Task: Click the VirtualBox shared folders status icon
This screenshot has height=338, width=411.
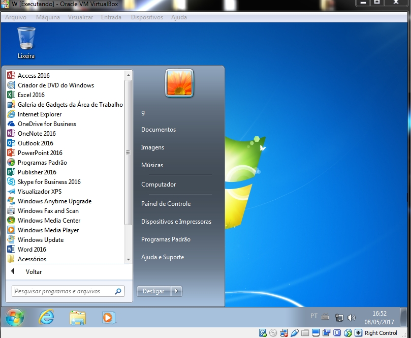Action: (305, 333)
